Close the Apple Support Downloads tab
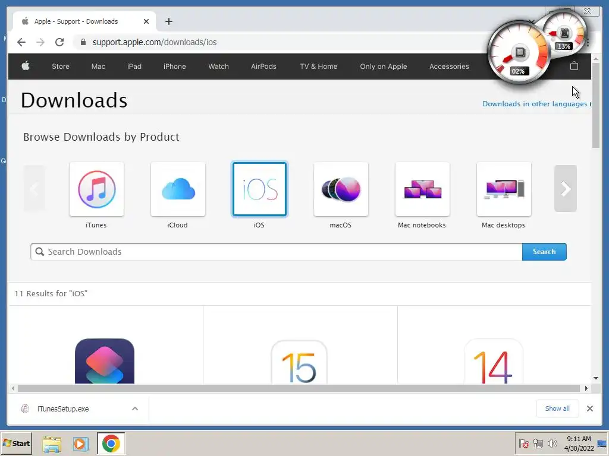 (x=146, y=21)
